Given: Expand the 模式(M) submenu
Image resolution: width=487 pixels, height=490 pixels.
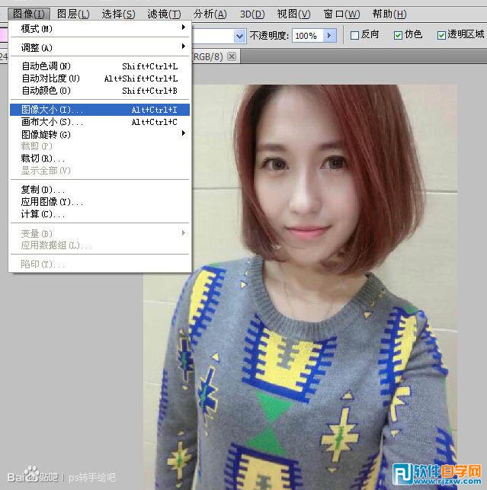Looking at the screenshot, I should pos(100,29).
